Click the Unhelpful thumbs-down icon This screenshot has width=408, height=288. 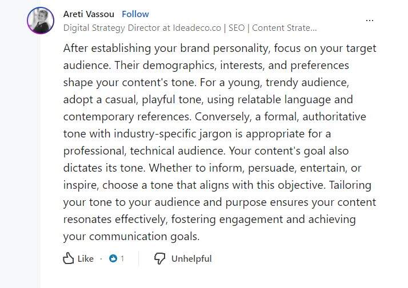(160, 258)
